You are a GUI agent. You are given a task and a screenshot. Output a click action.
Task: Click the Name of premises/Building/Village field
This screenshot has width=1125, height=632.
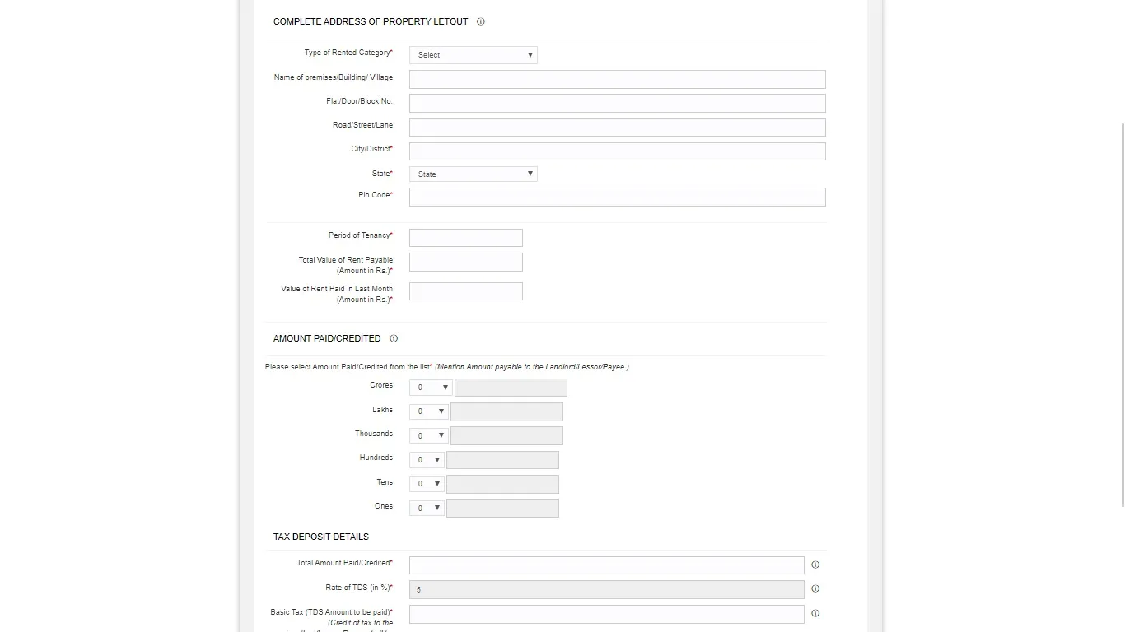(x=617, y=79)
